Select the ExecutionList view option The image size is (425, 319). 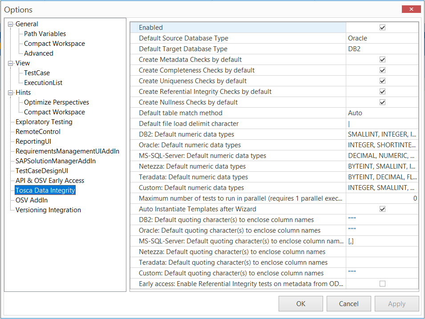click(43, 83)
